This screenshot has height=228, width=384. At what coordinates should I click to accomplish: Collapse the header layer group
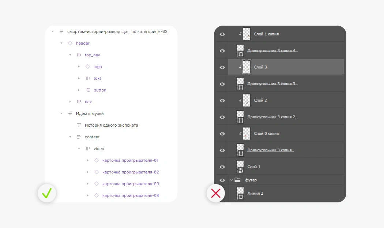point(61,43)
